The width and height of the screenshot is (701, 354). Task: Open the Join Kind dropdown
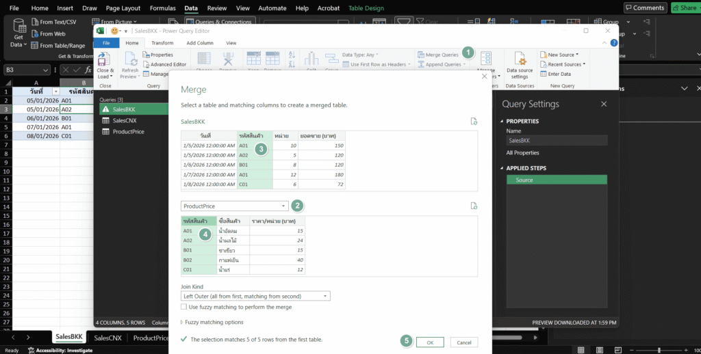[x=255, y=296]
